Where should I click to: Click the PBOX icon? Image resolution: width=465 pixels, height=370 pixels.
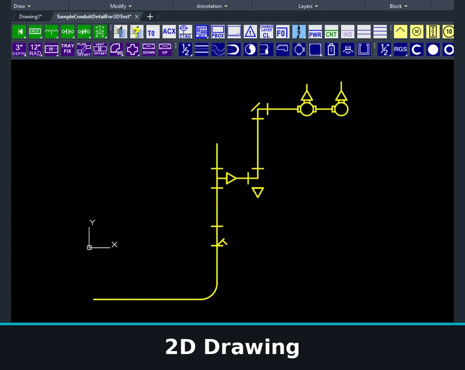click(x=218, y=31)
